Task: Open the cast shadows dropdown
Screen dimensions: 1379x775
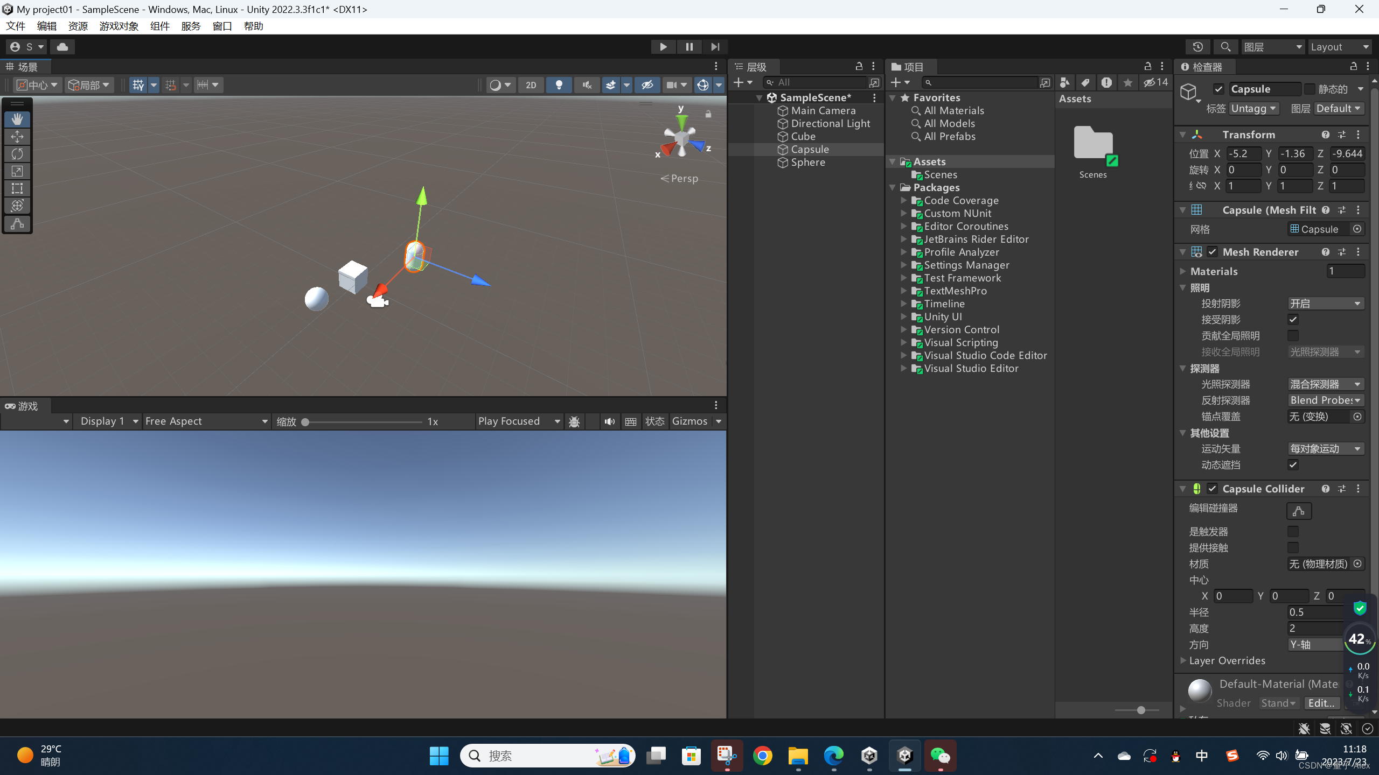Action: tap(1325, 304)
